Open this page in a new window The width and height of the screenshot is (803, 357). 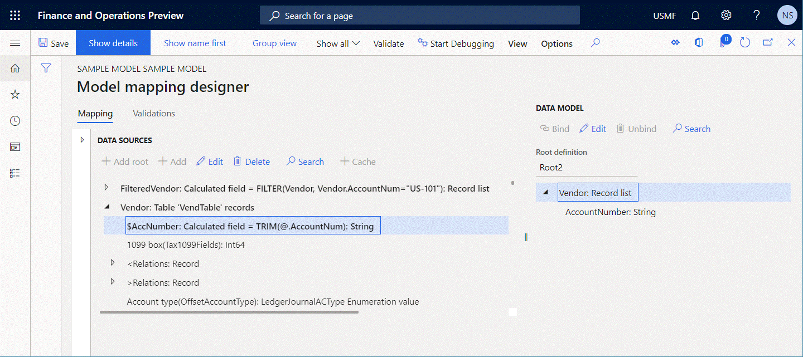767,42
